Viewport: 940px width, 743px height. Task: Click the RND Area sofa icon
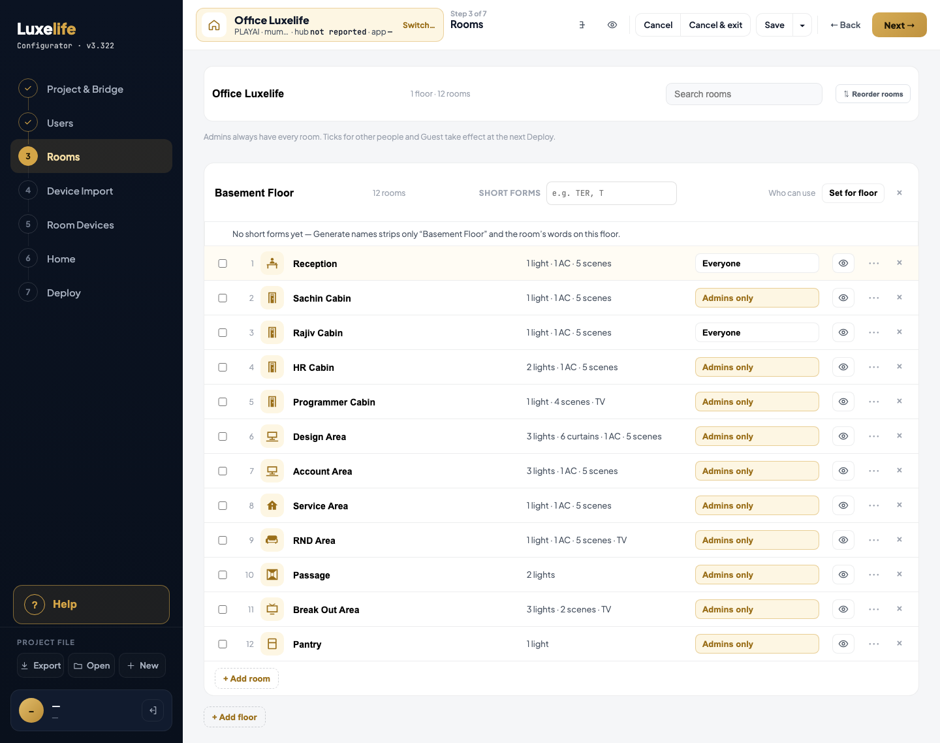click(272, 540)
